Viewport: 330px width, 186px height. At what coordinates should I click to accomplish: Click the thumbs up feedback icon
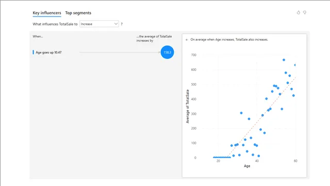tap(299, 12)
